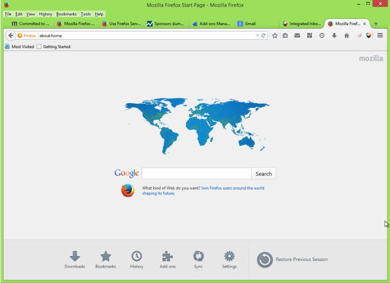Click the world map image

tap(195, 126)
